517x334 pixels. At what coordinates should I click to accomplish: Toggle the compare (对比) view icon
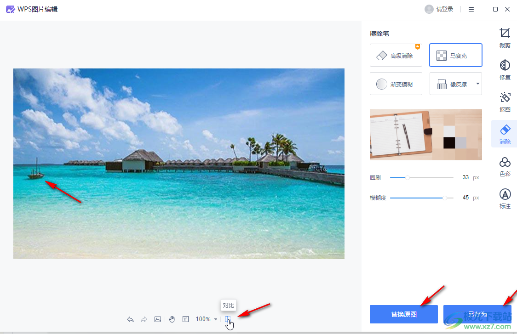coord(228,319)
